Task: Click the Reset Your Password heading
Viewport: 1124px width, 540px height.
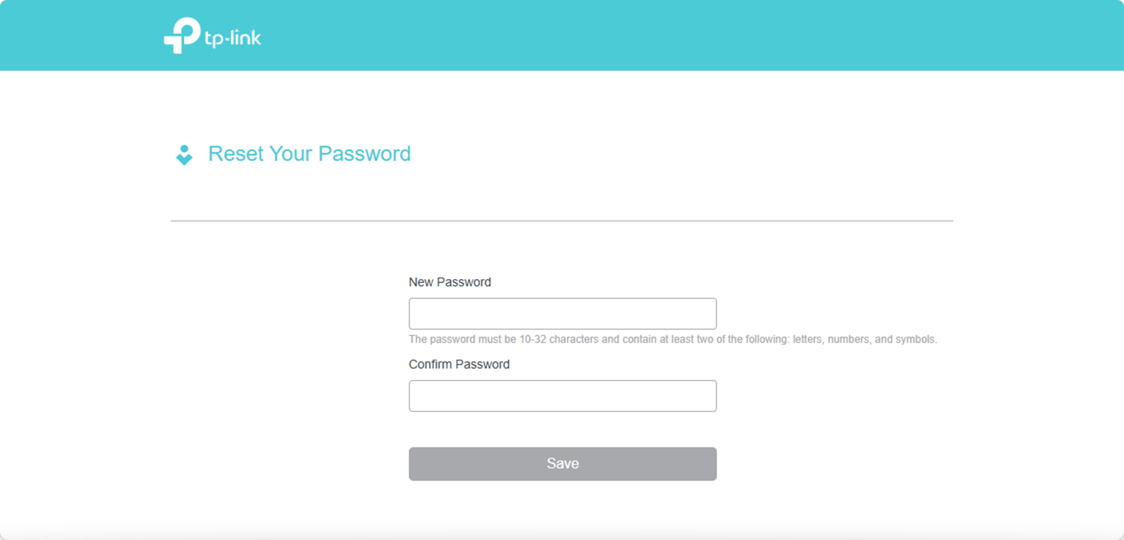Action: pos(309,153)
